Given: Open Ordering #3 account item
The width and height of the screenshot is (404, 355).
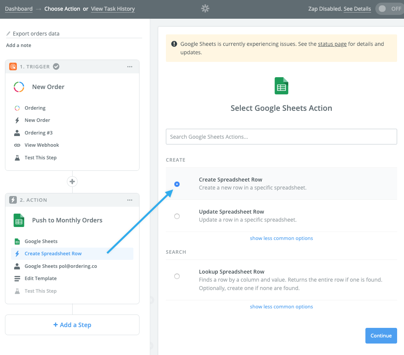Looking at the screenshot, I should [x=39, y=133].
